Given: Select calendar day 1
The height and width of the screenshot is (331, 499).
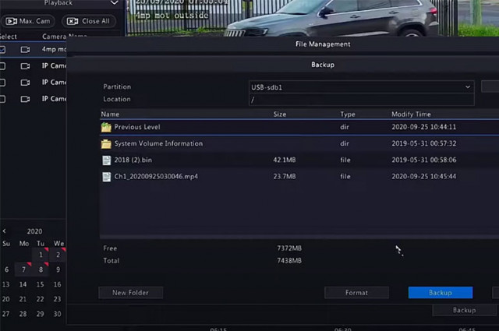Looking at the screenshot, I should coord(41,255).
